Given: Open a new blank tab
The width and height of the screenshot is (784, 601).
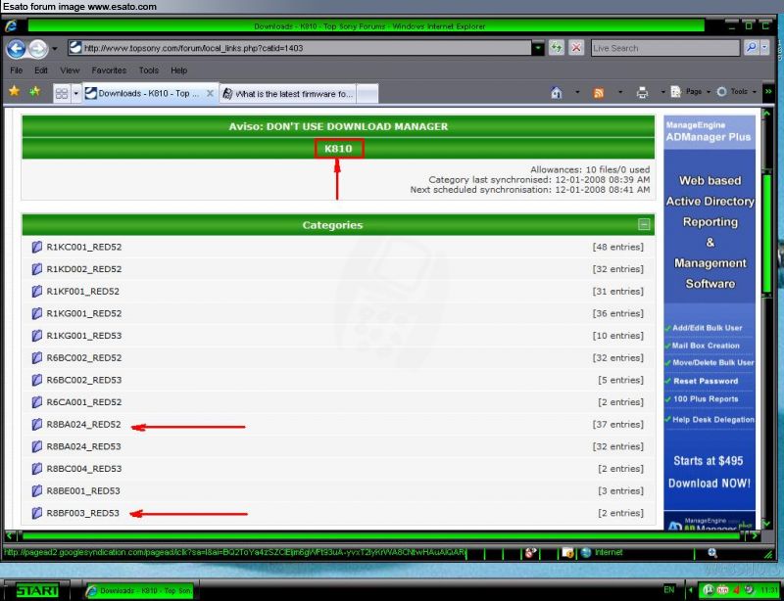Looking at the screenshot, I should (367, 93).
